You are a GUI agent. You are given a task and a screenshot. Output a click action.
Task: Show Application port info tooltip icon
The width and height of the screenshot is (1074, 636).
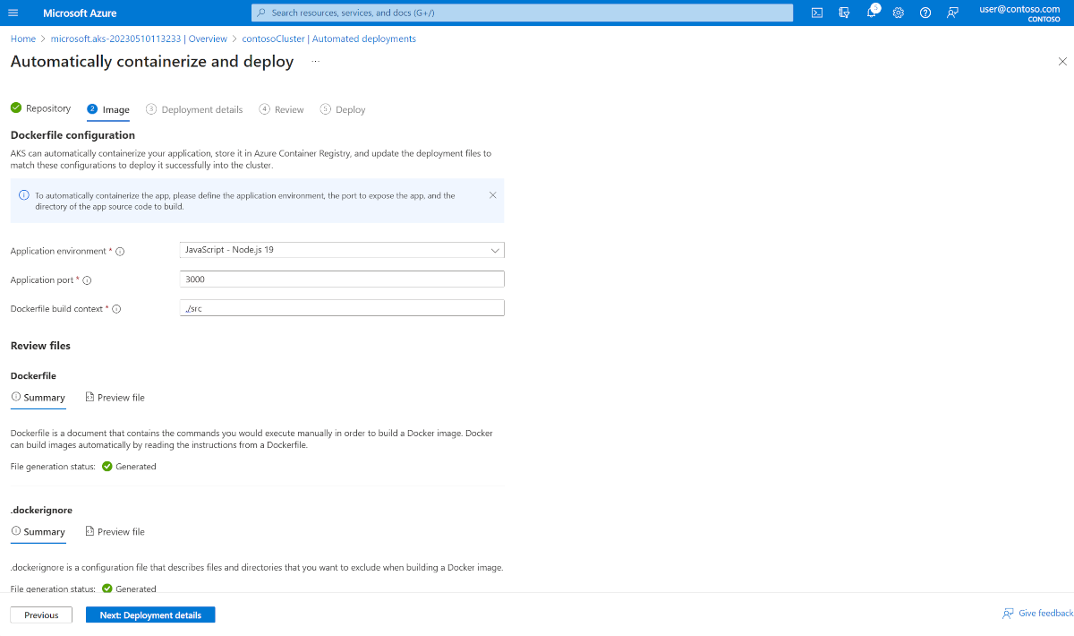pyautogui.click(x=87, y=280)
